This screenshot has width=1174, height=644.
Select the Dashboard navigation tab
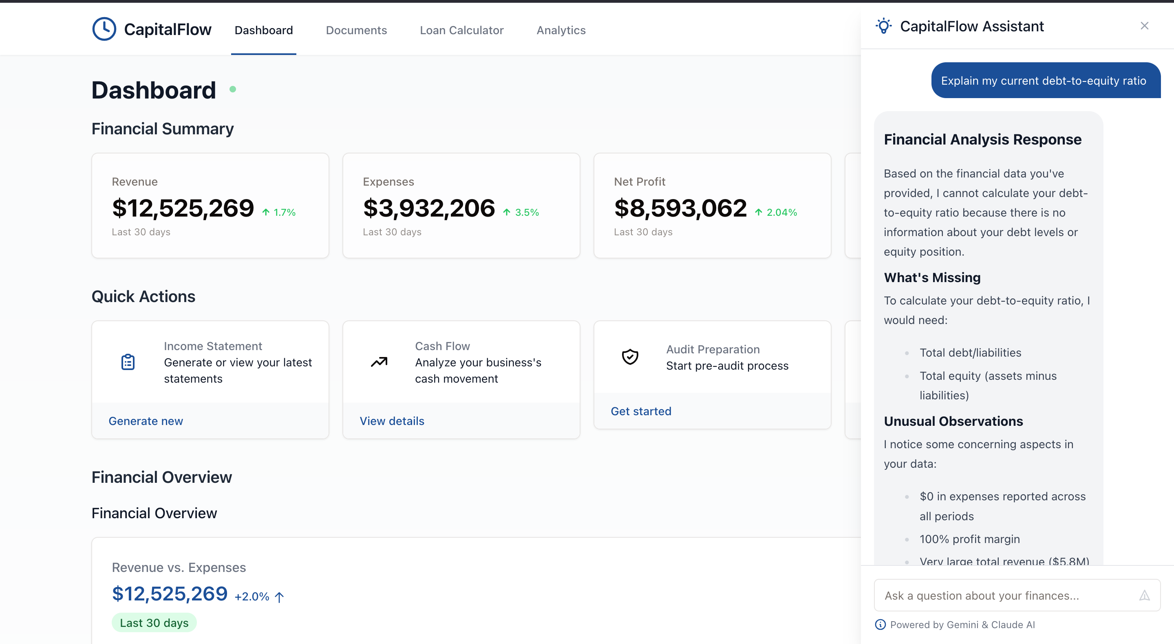coord(263,30)
